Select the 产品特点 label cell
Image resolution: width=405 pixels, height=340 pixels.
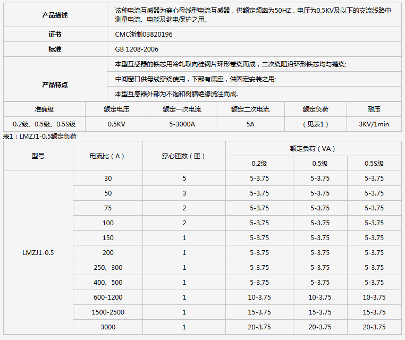(55, 84)
